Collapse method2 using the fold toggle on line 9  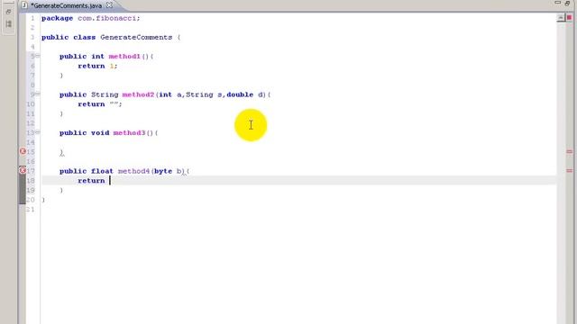click(x=38, y=94)
